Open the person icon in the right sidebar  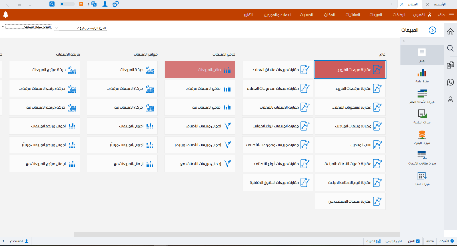[450, 99]
